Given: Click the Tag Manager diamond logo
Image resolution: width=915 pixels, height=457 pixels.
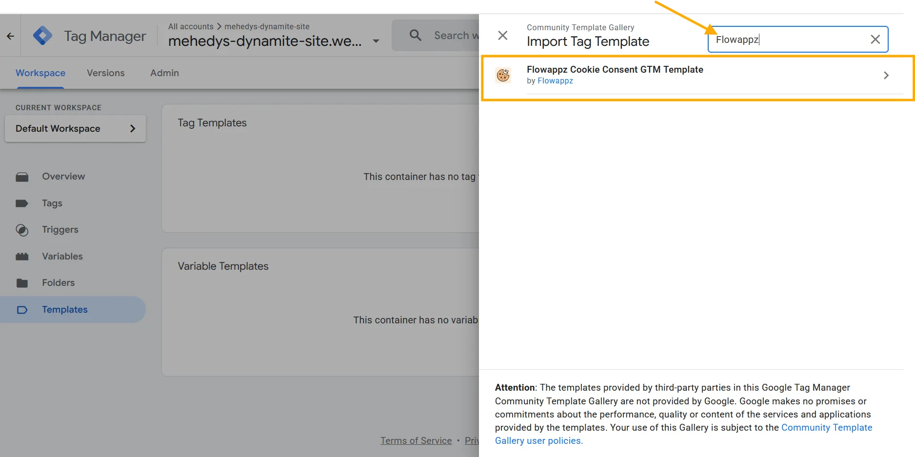Looking at the screenshot, I should [x=42, y=36].
